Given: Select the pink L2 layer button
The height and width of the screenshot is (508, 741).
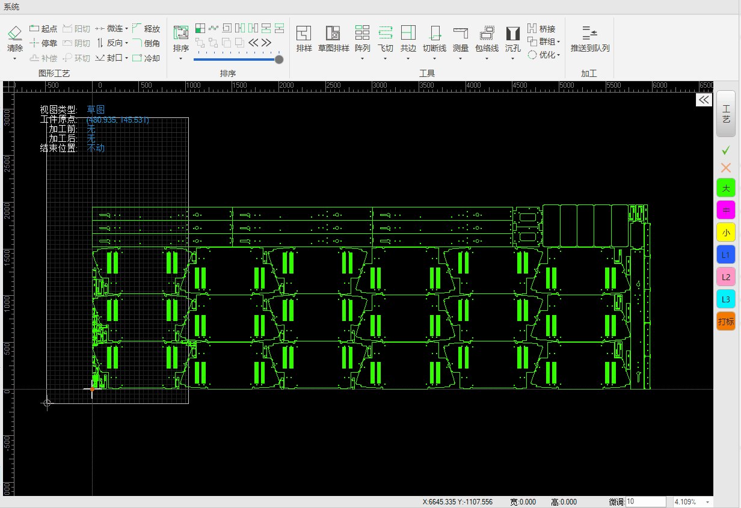Looking at the screenshot, I should (x=726, y=277).
